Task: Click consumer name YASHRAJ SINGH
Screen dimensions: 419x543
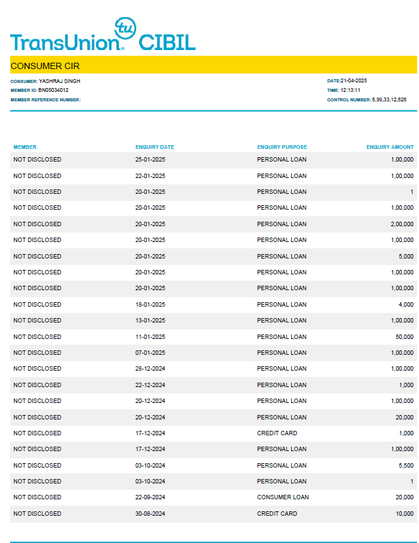Action: (x=59, y=81)
